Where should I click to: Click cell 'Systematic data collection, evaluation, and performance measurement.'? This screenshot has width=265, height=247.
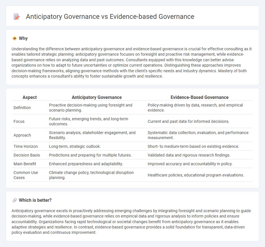coord(199,135)
